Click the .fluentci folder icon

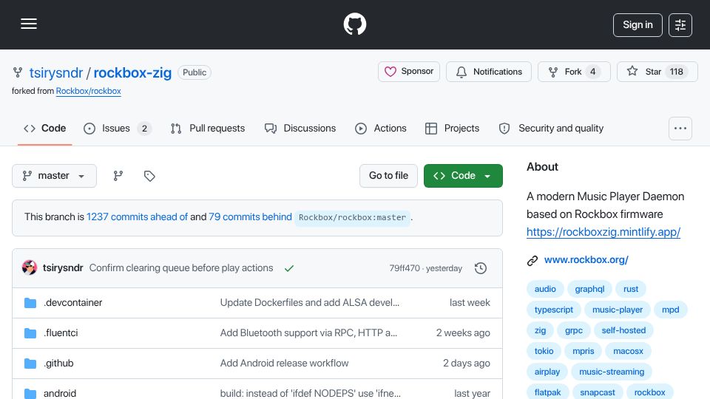tap(30, 333)
